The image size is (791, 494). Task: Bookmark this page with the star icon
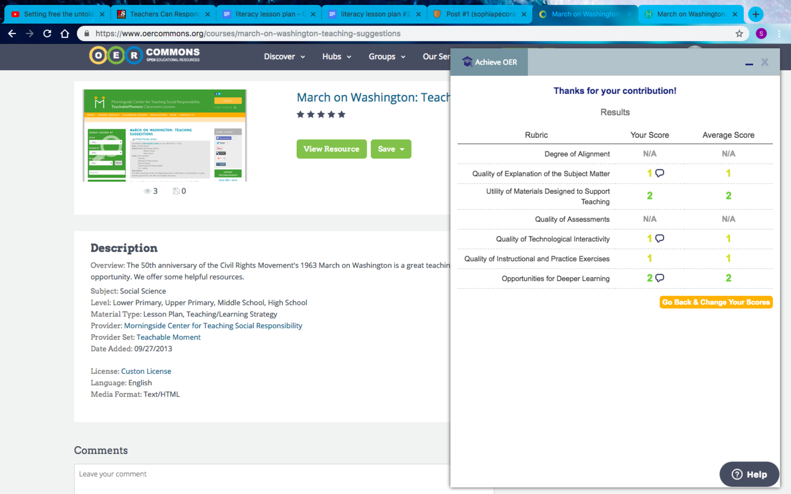(739, 34)
